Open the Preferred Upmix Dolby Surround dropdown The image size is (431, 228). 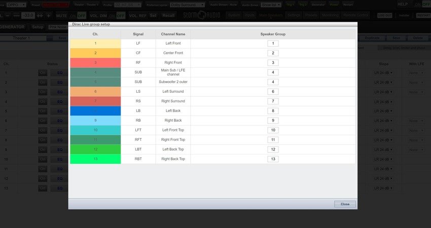click(x=188, y=5)
